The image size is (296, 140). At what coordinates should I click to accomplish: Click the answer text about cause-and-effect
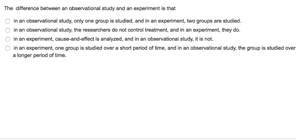point(113,39)
